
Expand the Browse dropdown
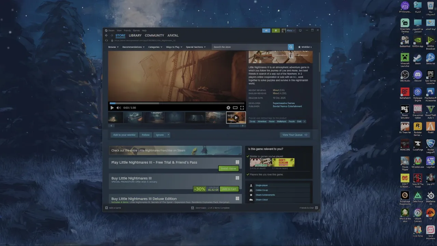tap(113, 47)
